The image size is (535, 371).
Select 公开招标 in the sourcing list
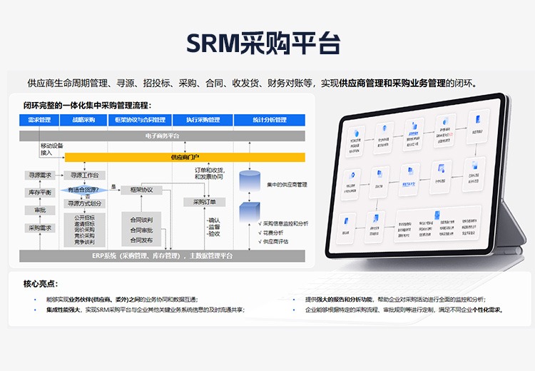[x=85, y=218]
